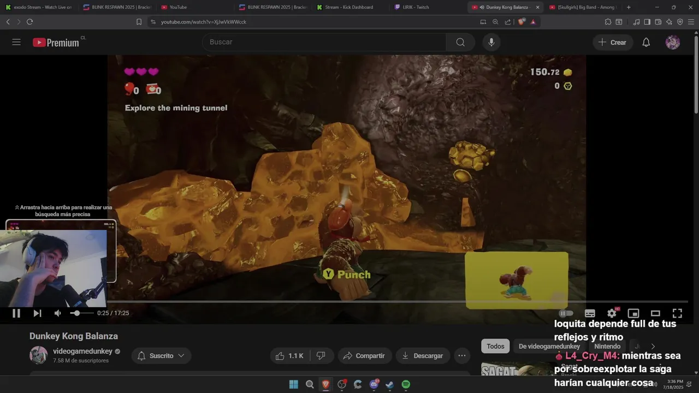The image size is (699, 393).
Task: Open the page zoom magnifier in address bar
Action: (x=495, y=22)
